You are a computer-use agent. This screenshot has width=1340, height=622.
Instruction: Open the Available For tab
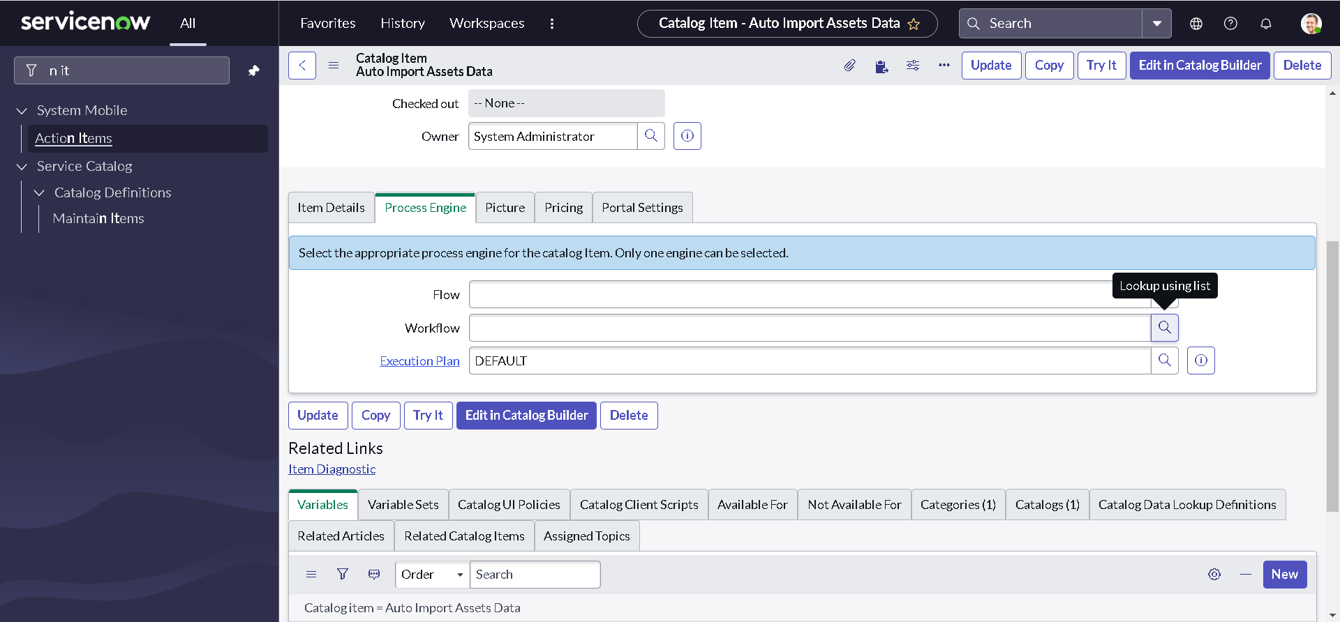pos(752,505)
